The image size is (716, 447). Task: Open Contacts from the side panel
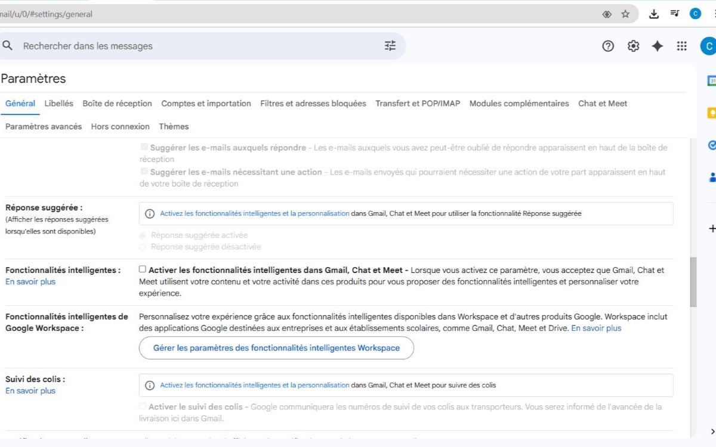(x=711, y=177)
